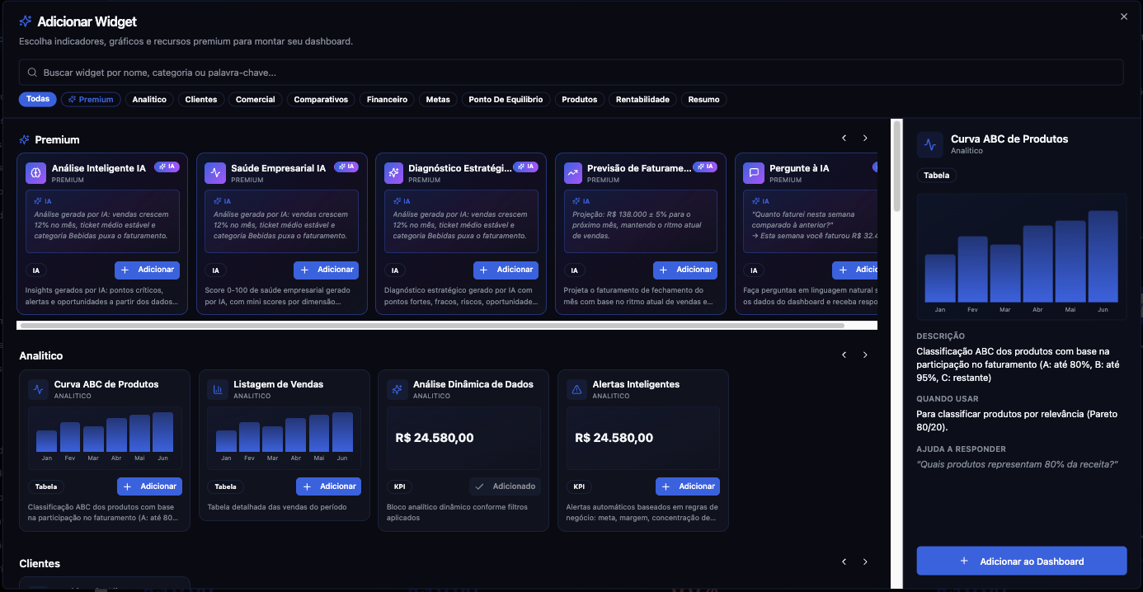This screenshot has height=592, width=1143.
Task: Filter widgets by Ponto De Equilíbrio
Action: point(506,100)
